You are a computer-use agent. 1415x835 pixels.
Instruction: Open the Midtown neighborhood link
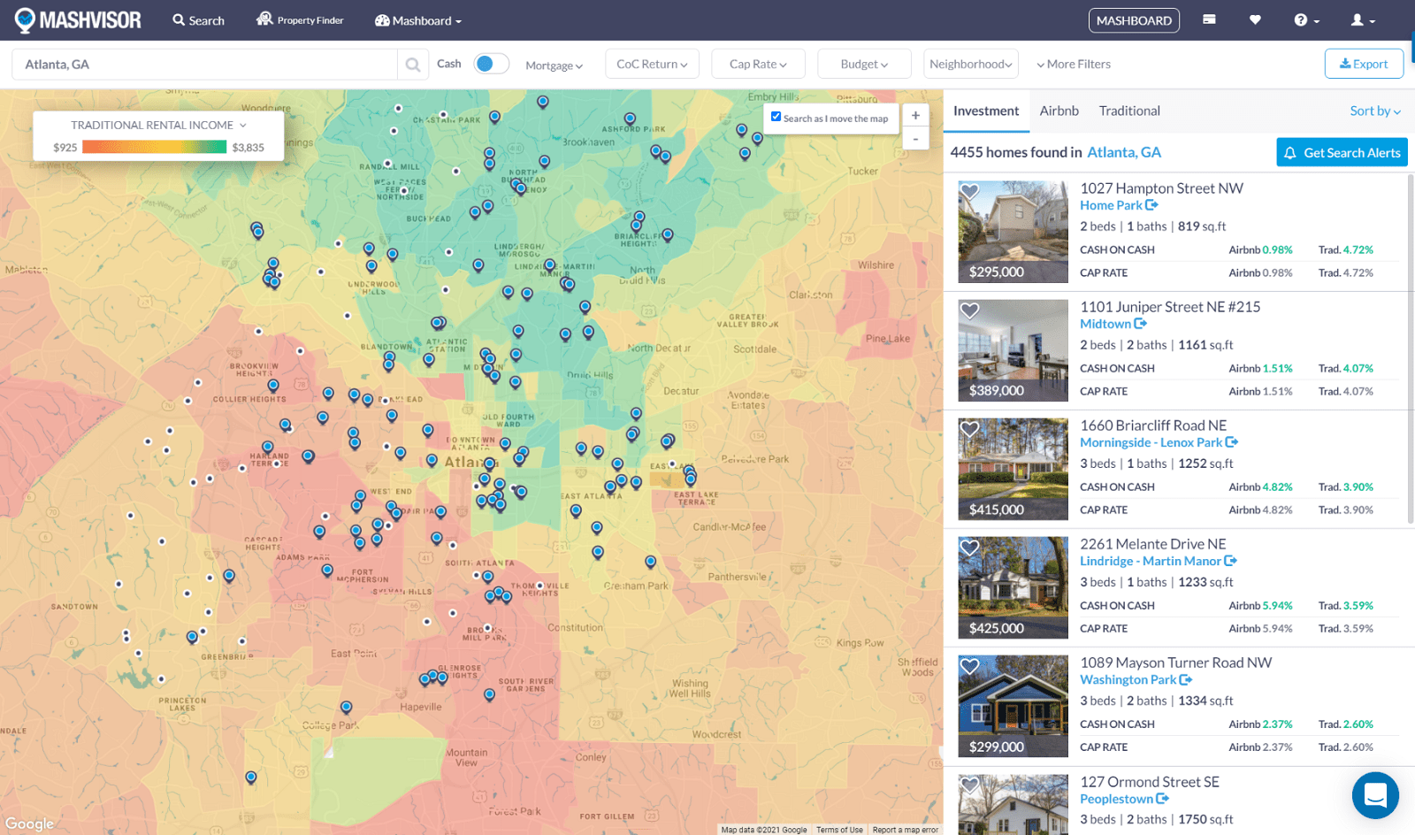[1105, 324]
